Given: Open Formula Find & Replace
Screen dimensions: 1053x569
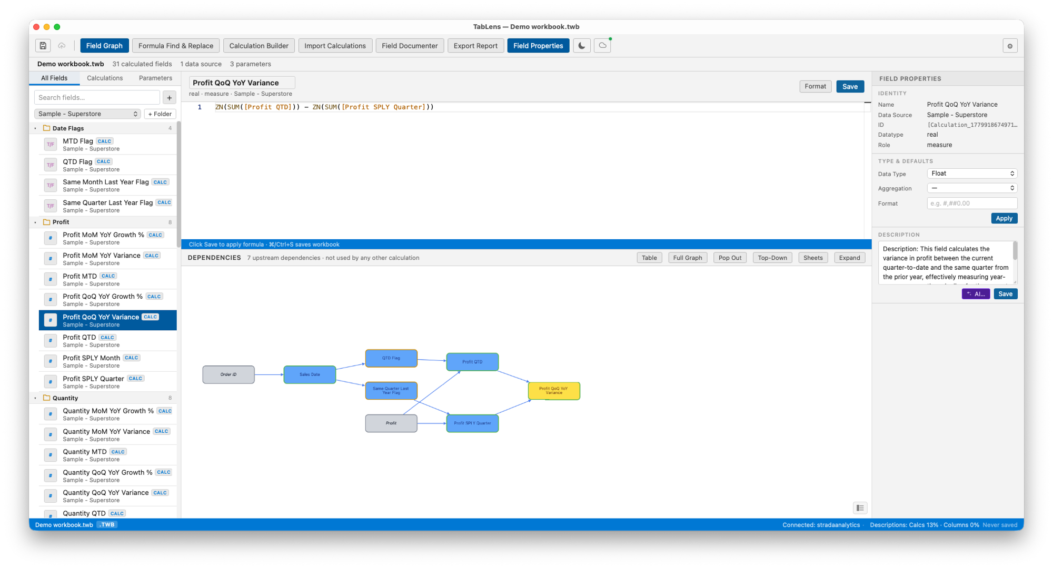Looking at the screenshot, I should pyautogui.click(x=176, y=46).
